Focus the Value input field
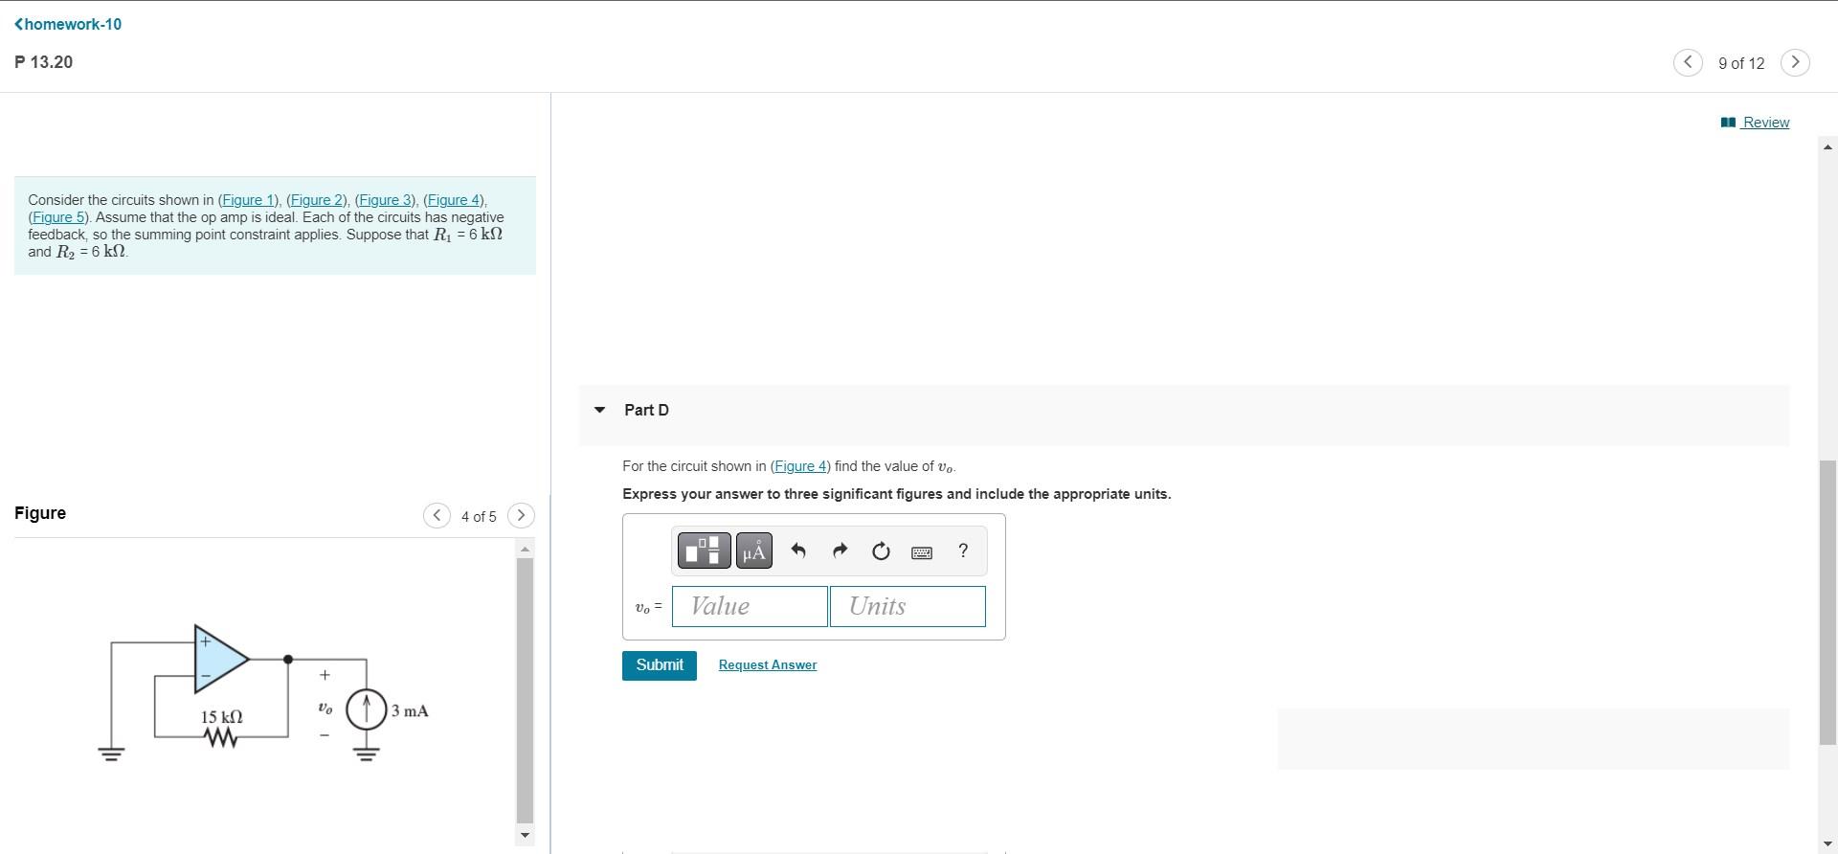 pyautogui.click(x=750, y=607)
